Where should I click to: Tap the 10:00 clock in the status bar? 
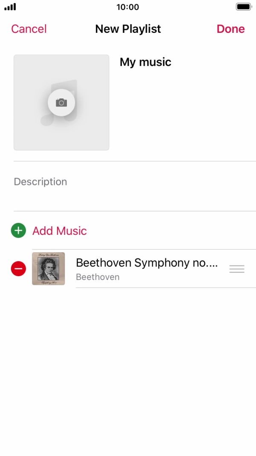(x=128, y=7)
